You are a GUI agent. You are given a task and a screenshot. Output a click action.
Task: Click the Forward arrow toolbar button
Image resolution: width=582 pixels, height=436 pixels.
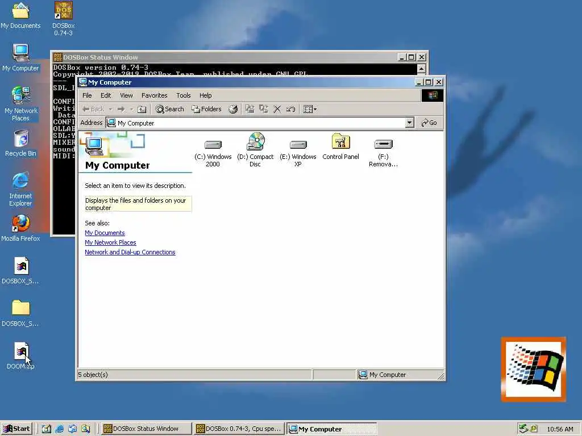(x=121, y=109)
